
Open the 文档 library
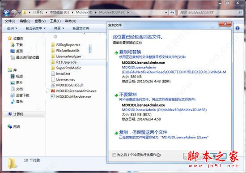click(17, 89)
